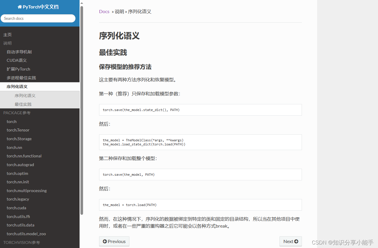Click the right arrow icon on Next
The width and height of the screenshot is (378, 248).
pyautogui.click(x=296, y=241)
